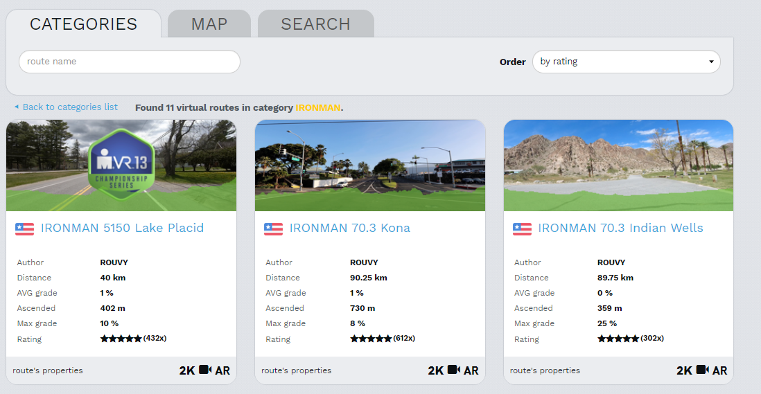The image size is (761, 394).
Task: Click the 0 % AVG grade value
Action: tap(605, 293)
